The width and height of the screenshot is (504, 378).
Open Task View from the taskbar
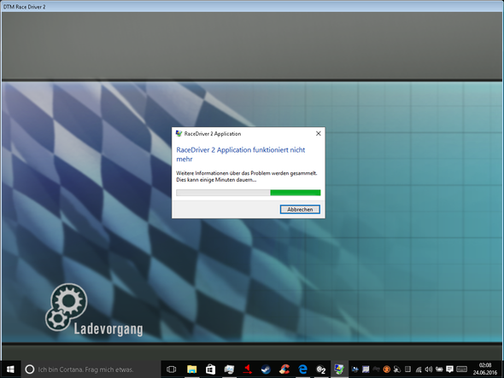click(x=172, y=369)
